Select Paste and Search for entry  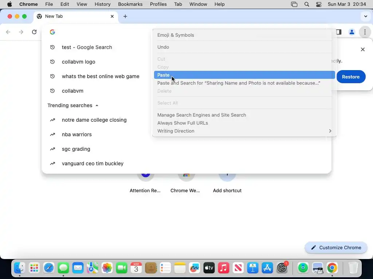click(244, 83)
